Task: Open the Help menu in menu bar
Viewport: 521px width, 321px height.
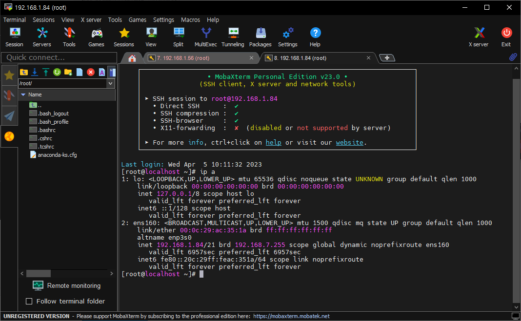Action: (x=213, y=20)
